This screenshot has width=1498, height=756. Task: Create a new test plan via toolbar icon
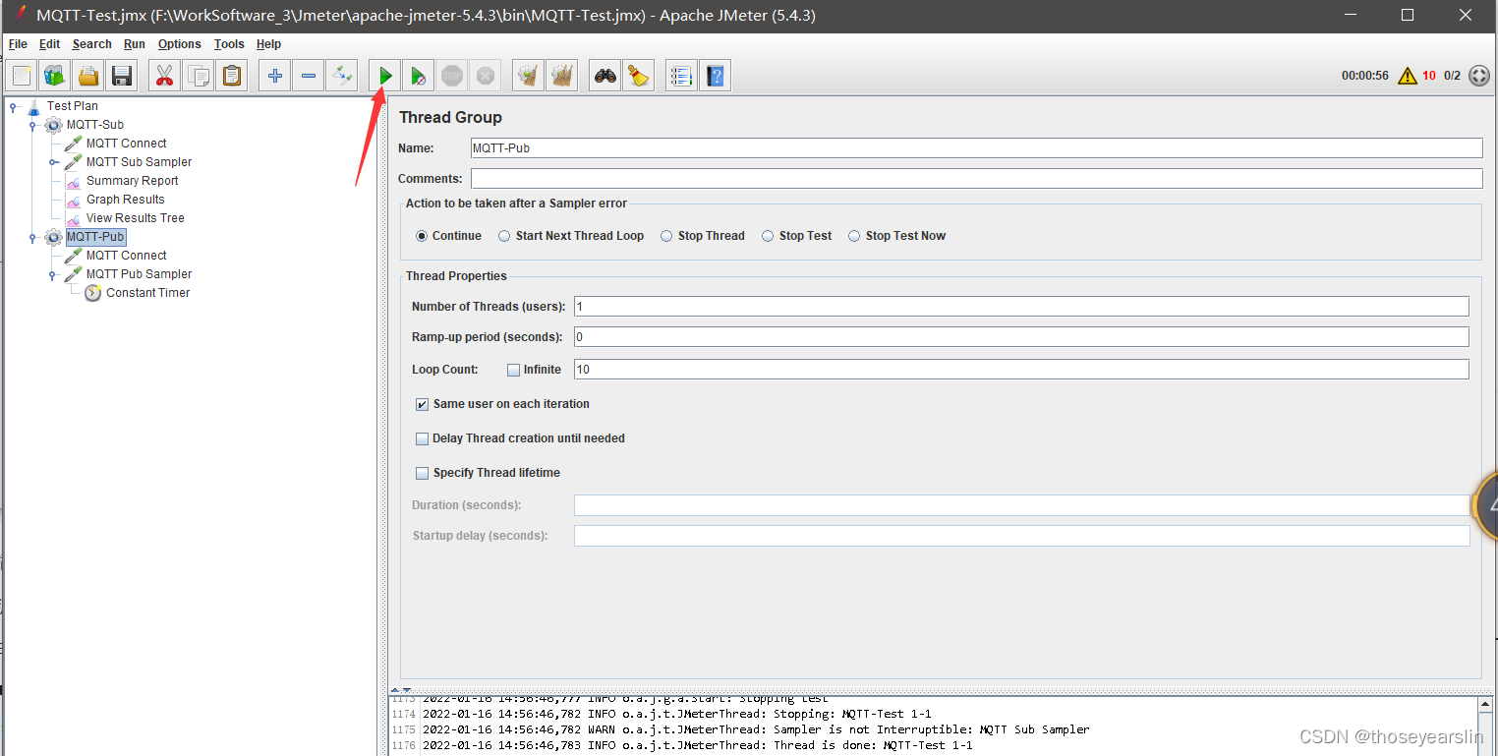tap(22, 76)
